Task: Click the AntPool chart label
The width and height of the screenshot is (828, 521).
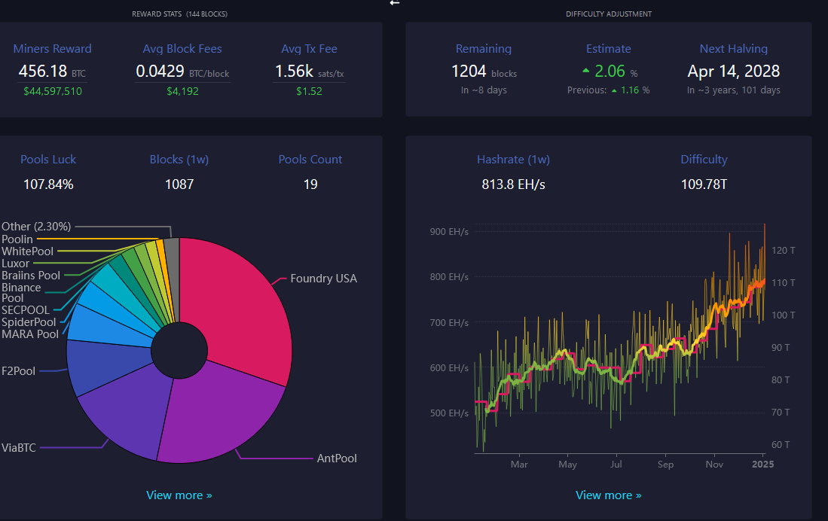Action: coord(336,459)
